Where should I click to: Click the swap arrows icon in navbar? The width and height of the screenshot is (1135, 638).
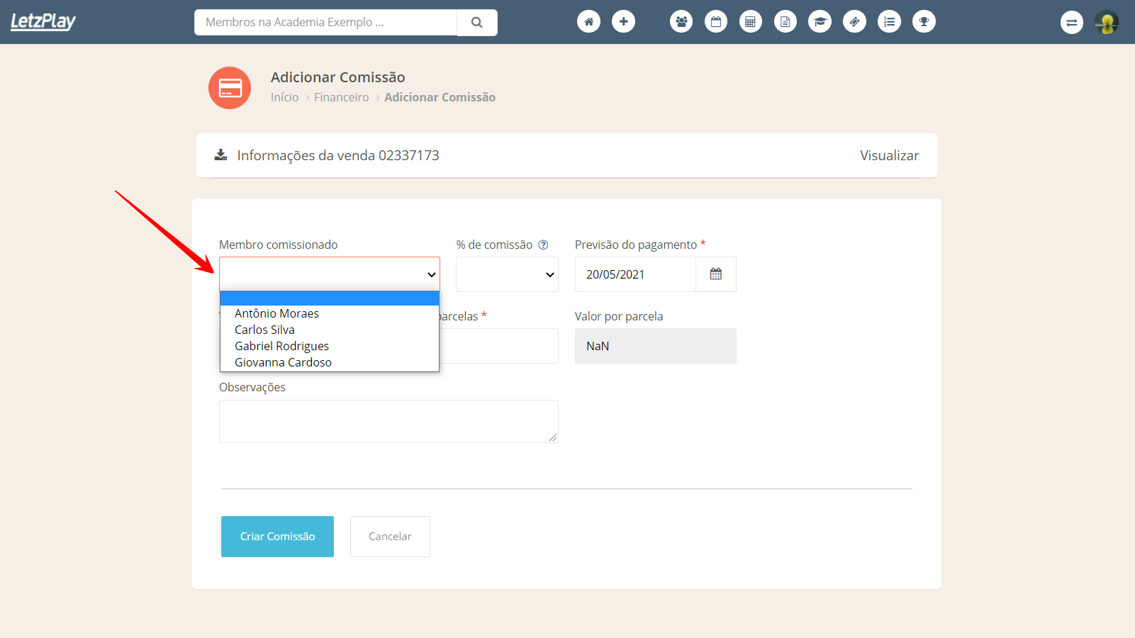(1071, 23)
